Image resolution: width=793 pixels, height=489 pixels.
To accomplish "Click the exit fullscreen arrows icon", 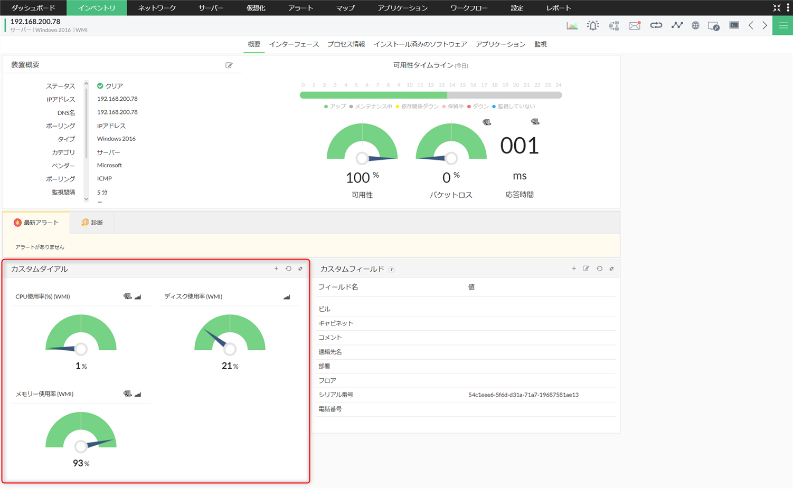I will (x=777, y=8).
